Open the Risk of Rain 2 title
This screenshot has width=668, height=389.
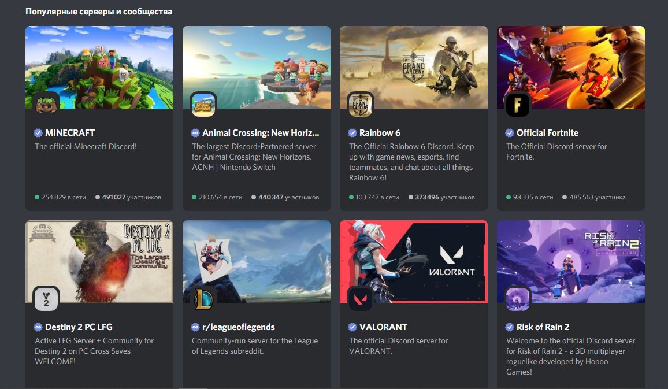pos(543,327)
